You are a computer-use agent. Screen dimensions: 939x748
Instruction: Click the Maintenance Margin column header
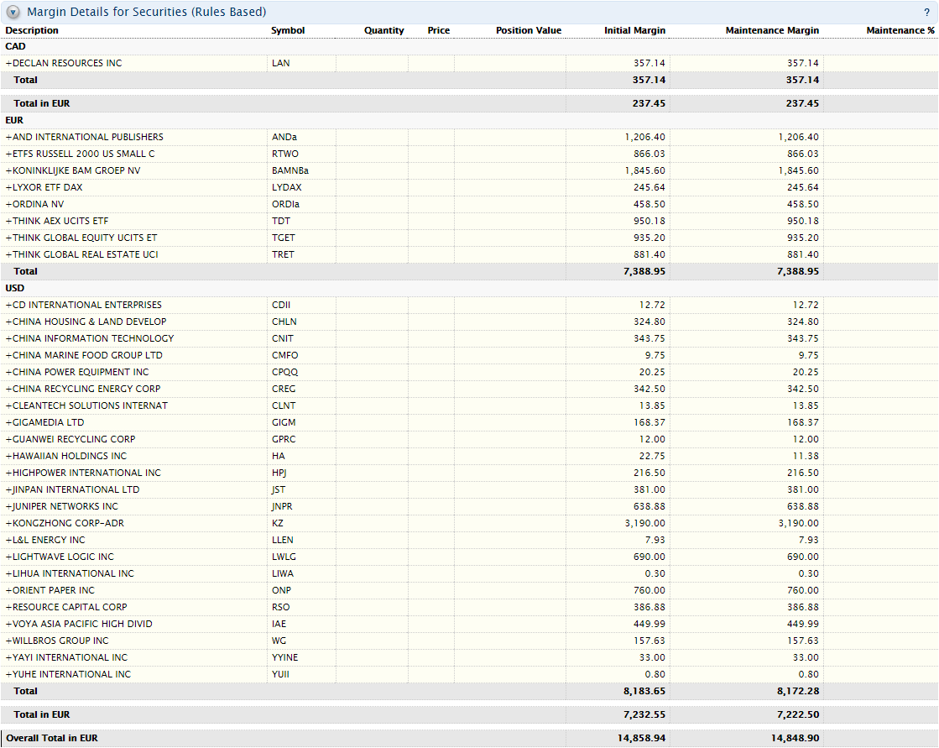[772, 30]
